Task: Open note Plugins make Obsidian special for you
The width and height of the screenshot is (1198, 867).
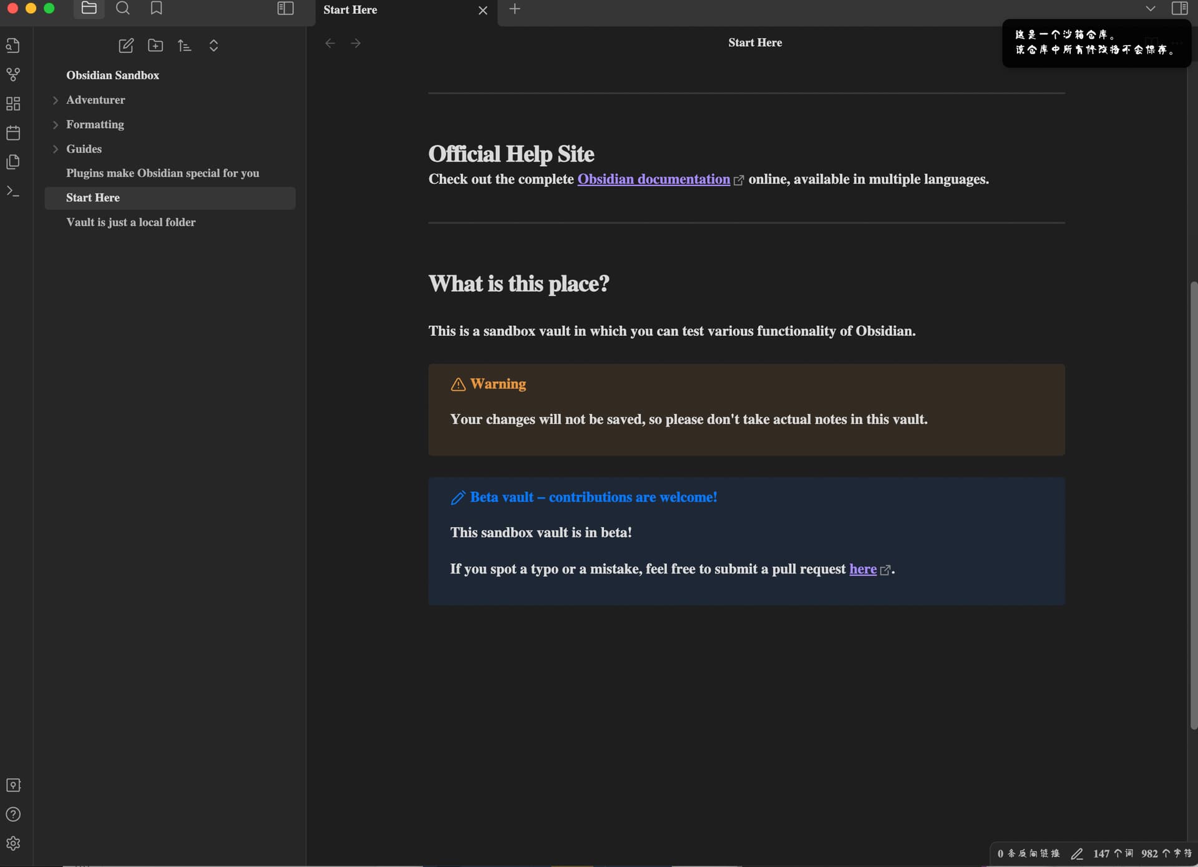Action: pyautogui.click(x=163, y=173)
